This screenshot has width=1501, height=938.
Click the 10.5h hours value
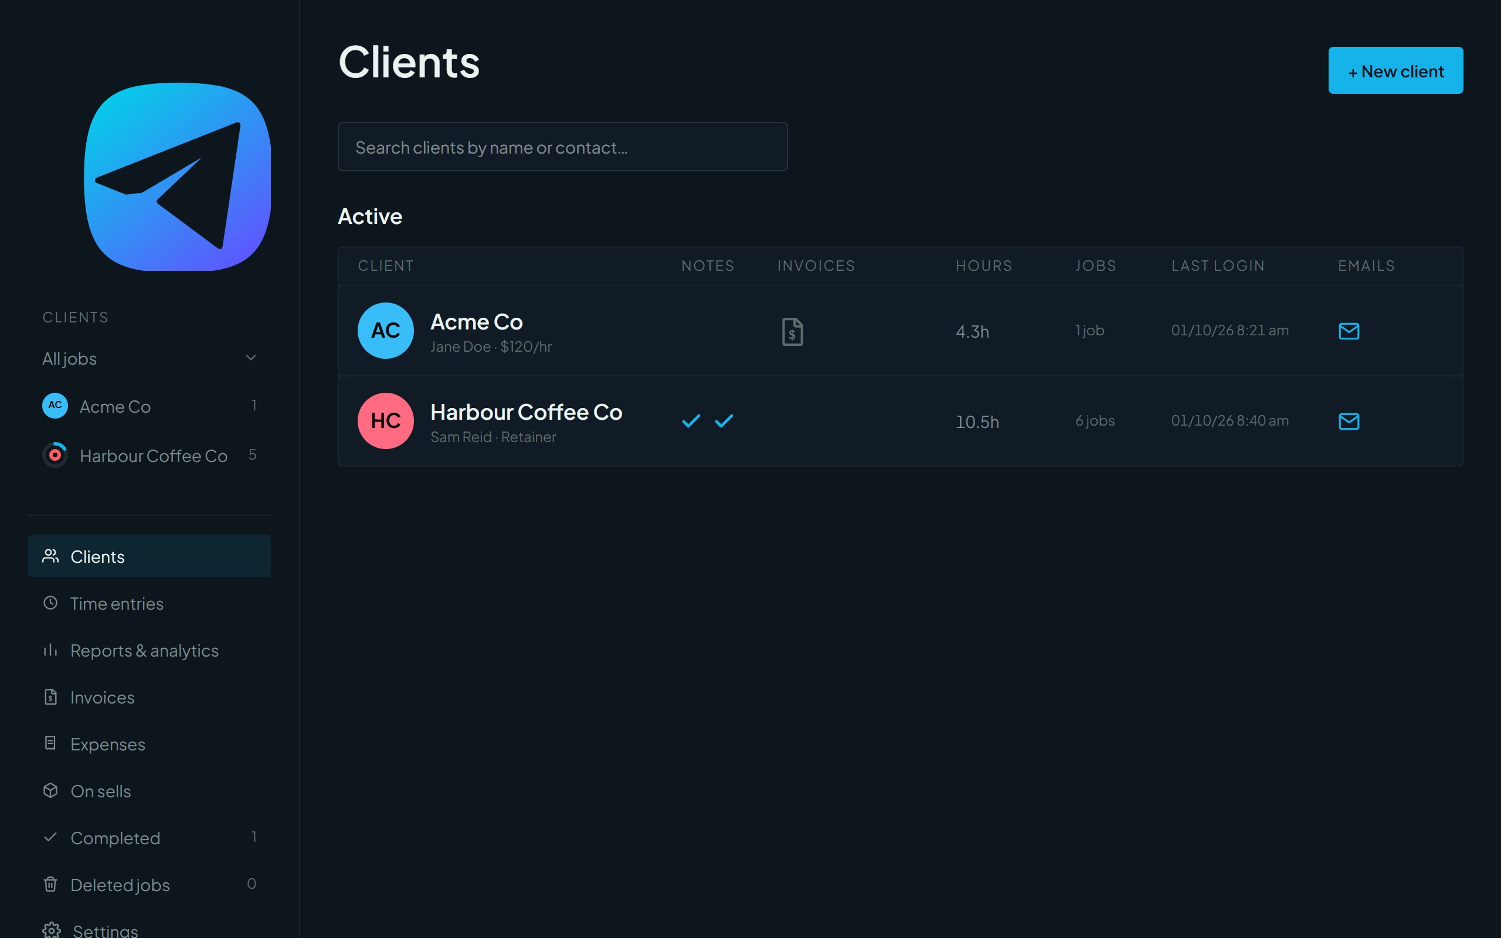pos(977,422)
